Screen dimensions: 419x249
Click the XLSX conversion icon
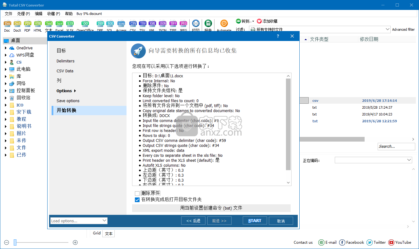[x=70, y=23]
